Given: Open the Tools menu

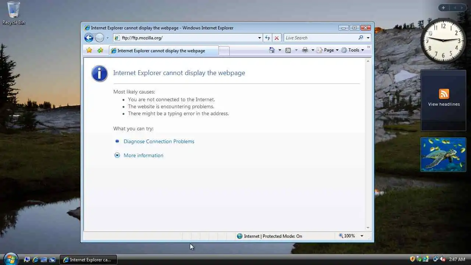Looking at the screenshot, I should tap(353, 50).
